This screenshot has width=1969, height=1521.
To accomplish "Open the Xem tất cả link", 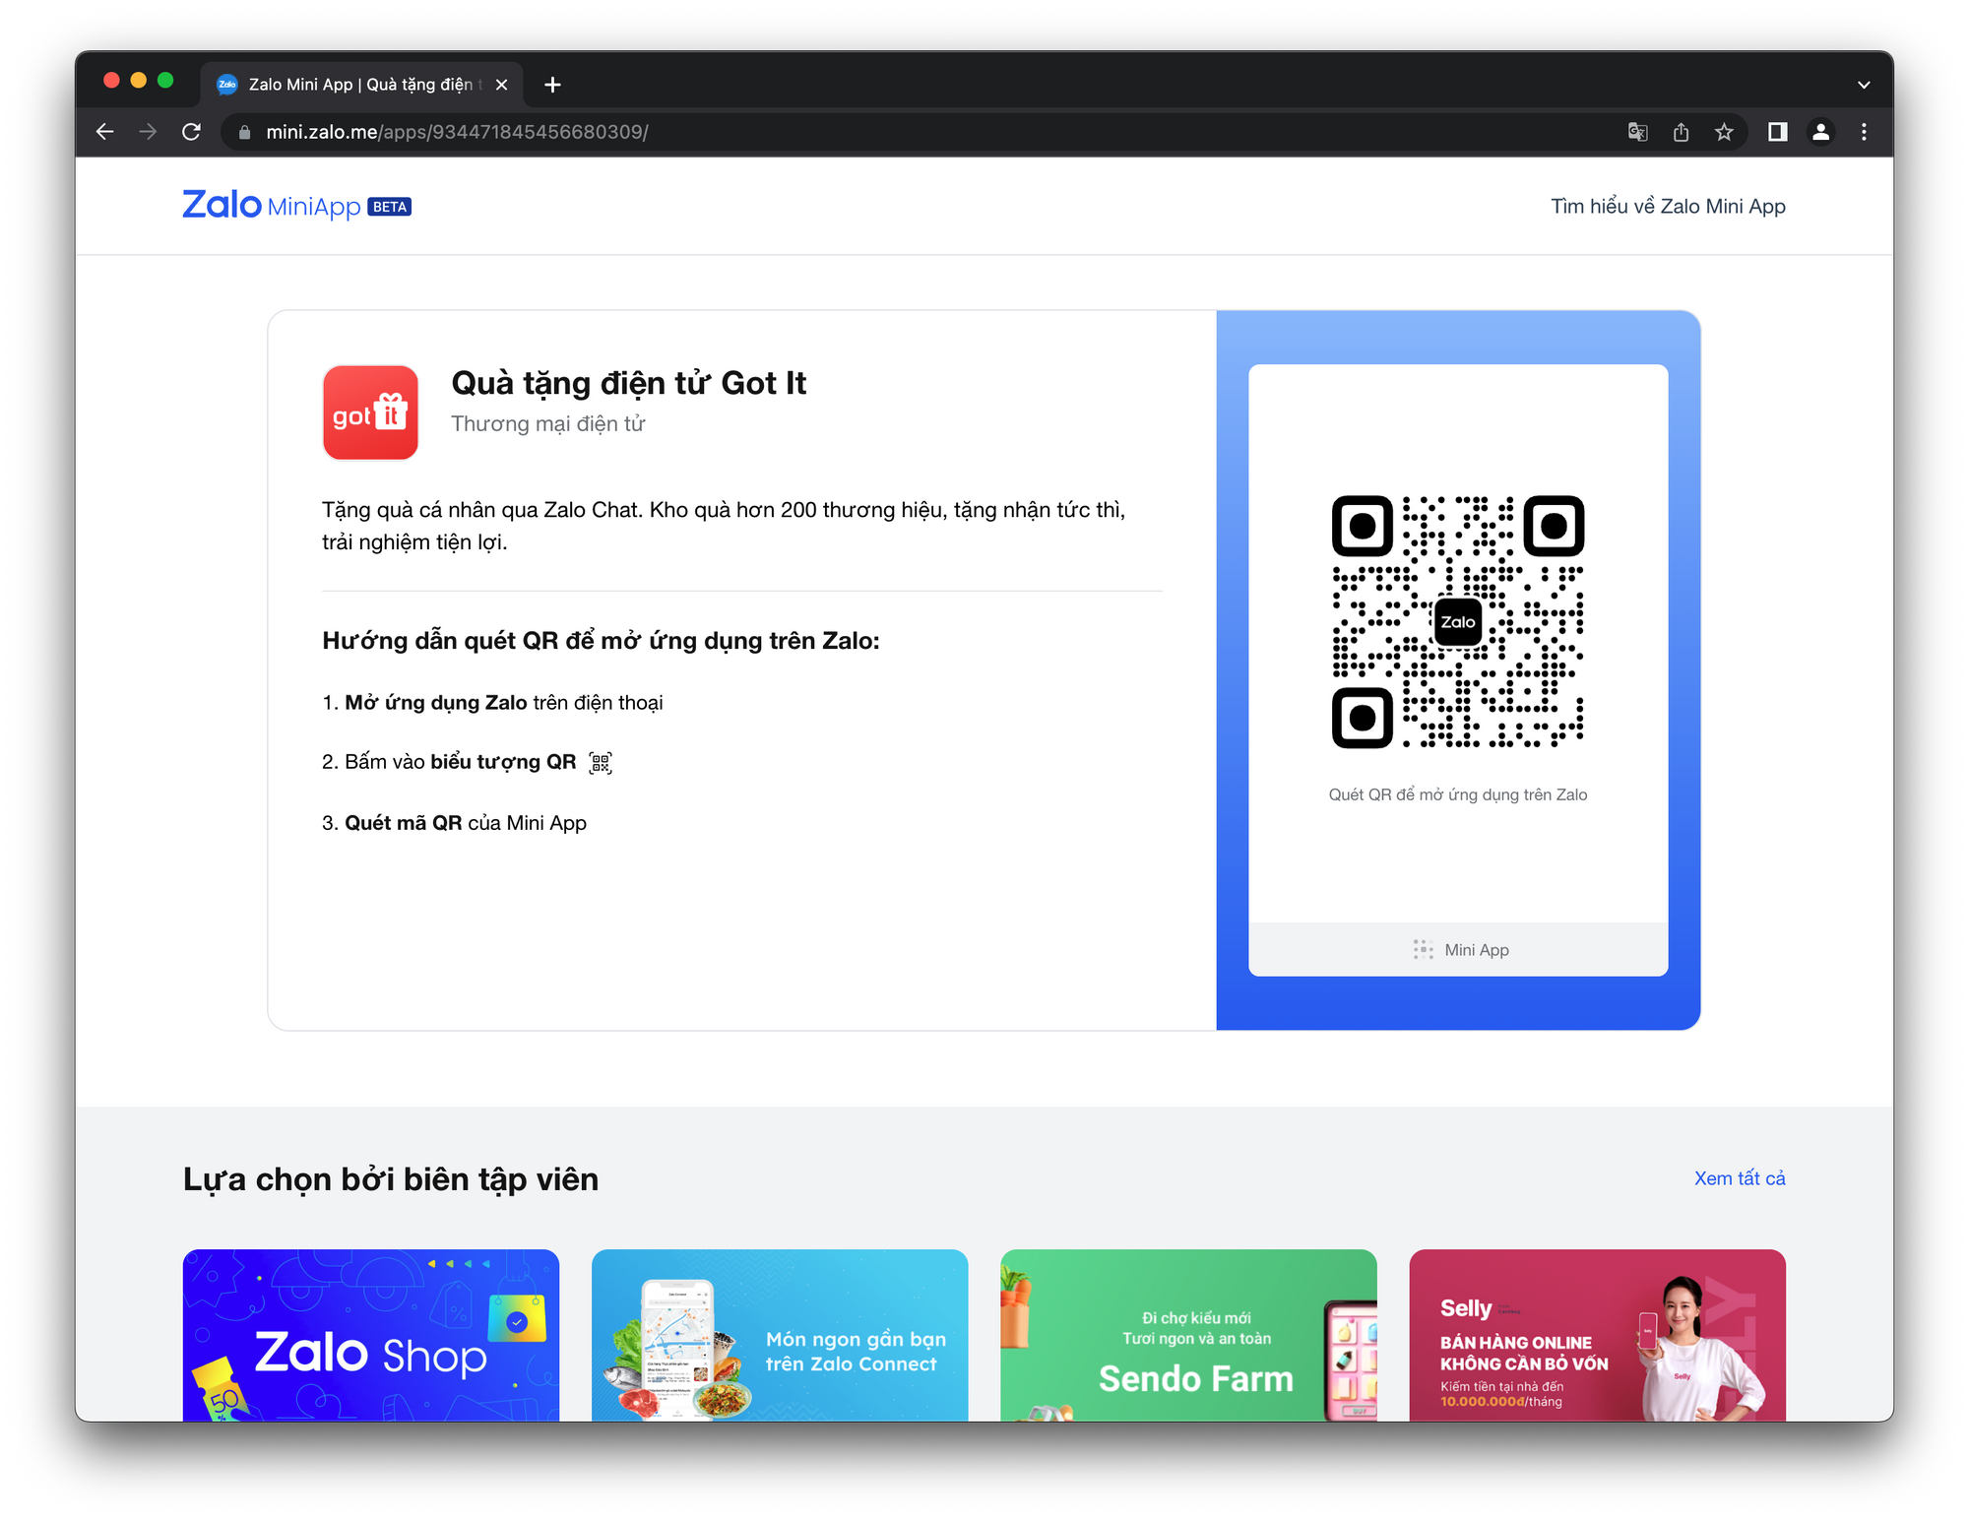I will [1740, 1178].
